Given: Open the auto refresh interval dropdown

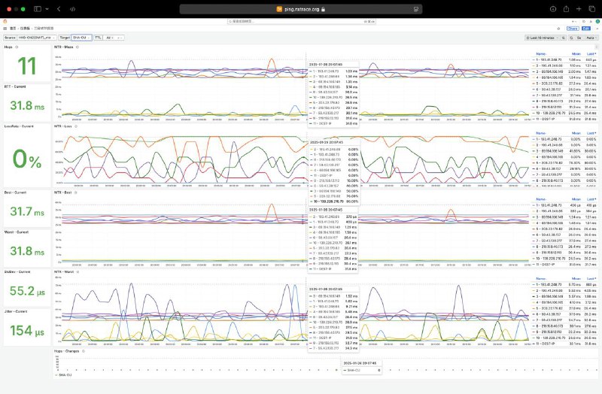Looking at the screenshot, I should click(x=591, y=38).
